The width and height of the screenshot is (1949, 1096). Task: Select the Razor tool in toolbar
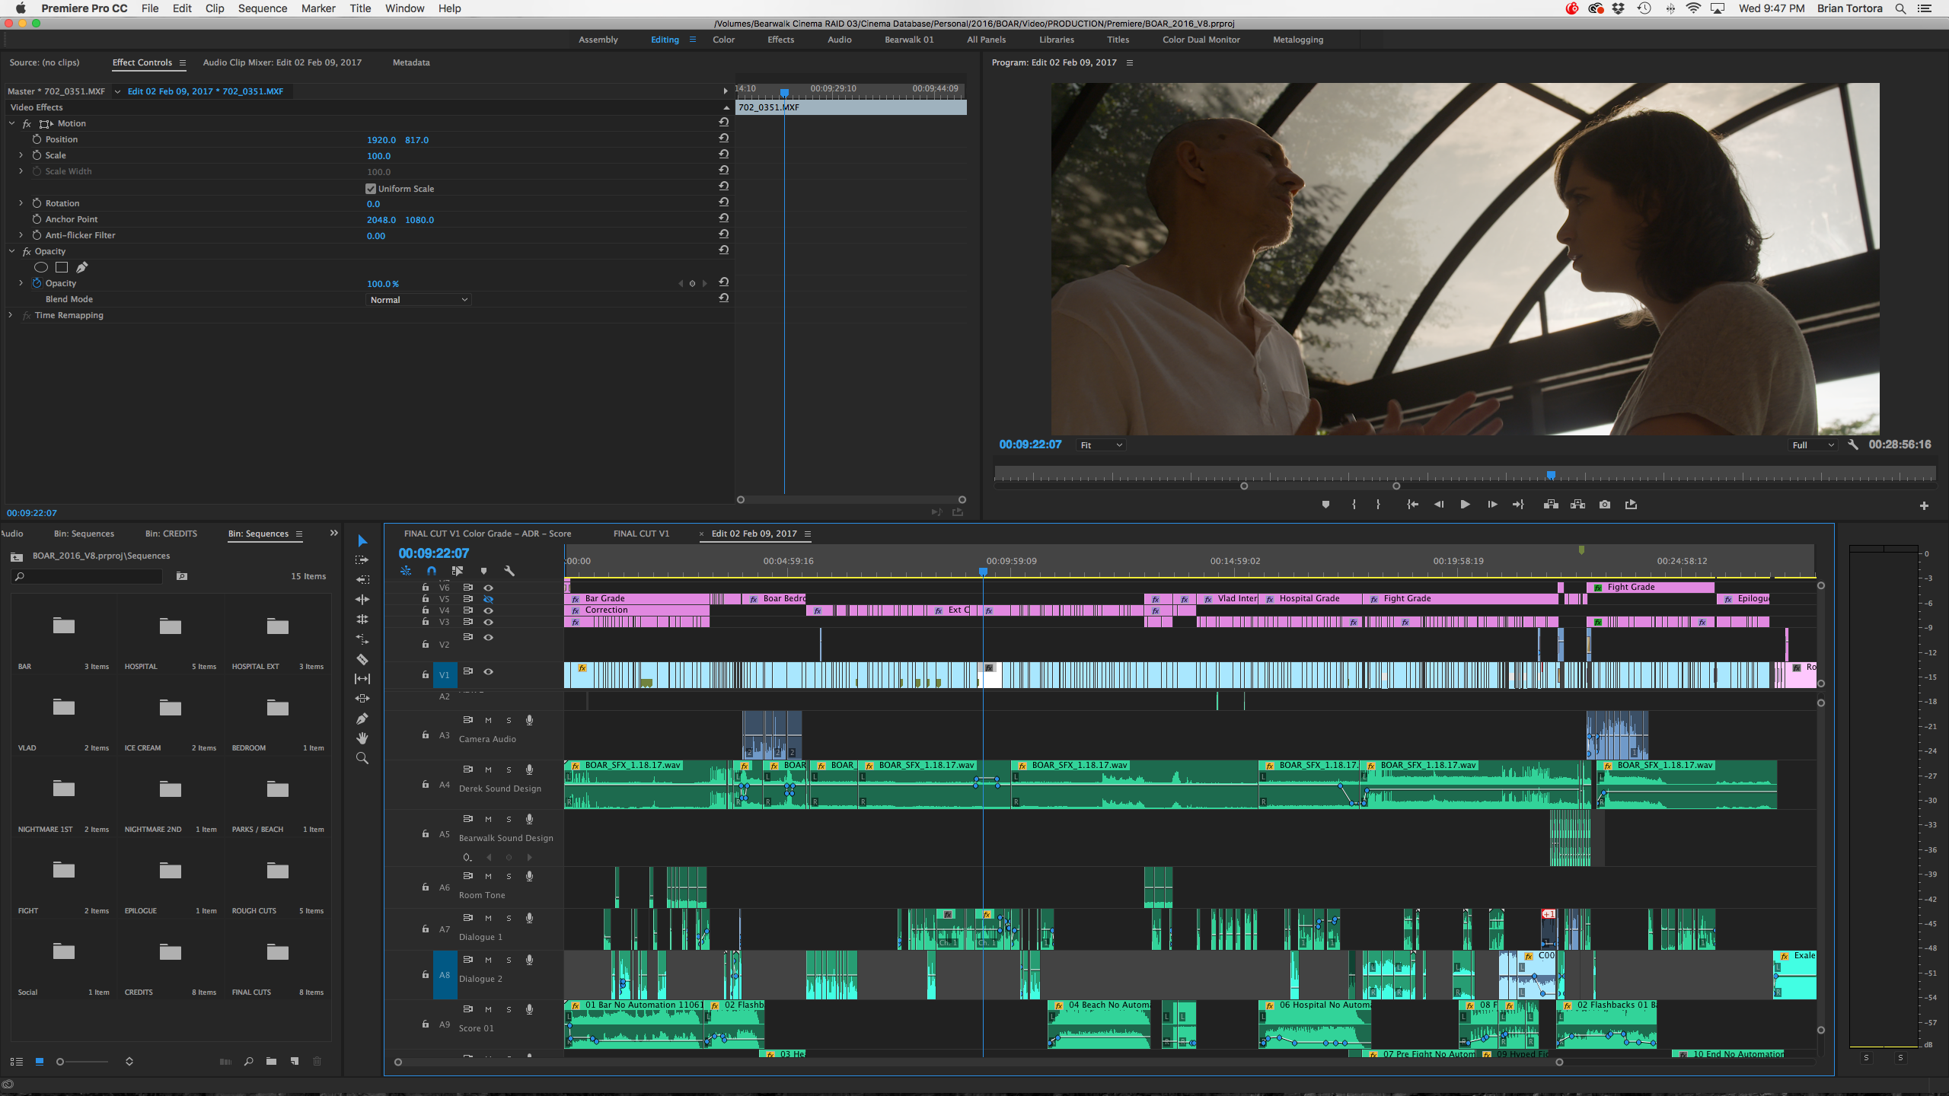pyautogui.click(x=362, y=659)
